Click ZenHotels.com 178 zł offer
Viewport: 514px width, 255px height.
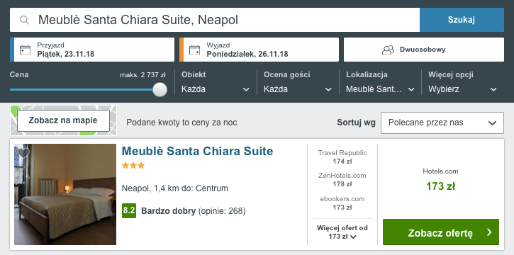click(342, 180)
